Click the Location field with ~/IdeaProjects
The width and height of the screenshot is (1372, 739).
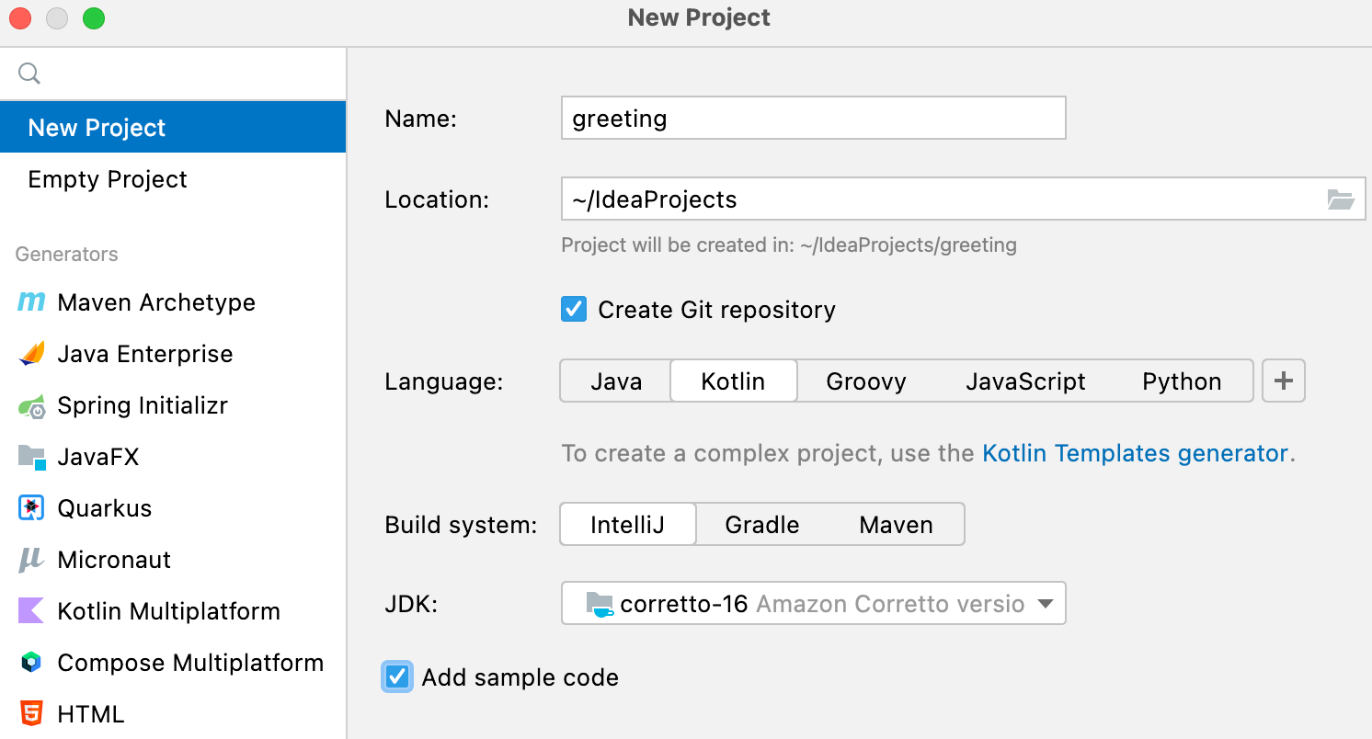click(x=963, y=199)
